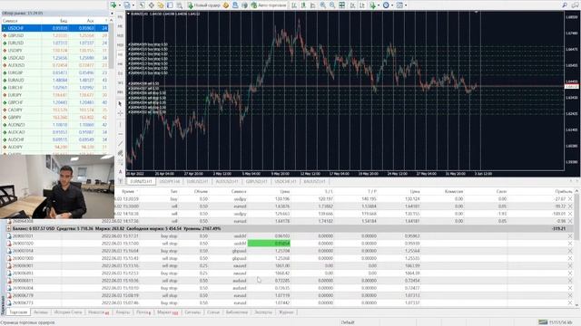Viewport: 581px width, 326px height.
Task: Select the cursor arrow tool
Action: 120,104
